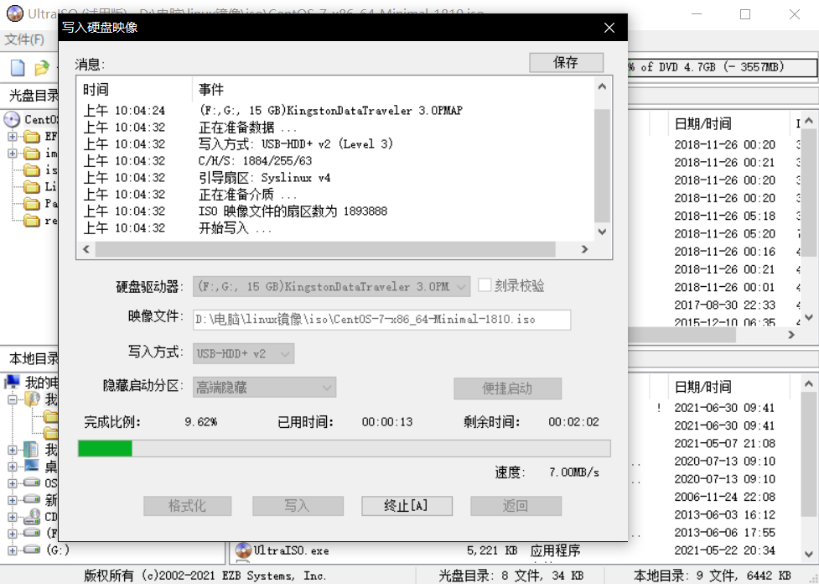Select the log row '正在准备数据 ...'
The image size is (819, 584).
pyautogui.click(x=336, y=128)
